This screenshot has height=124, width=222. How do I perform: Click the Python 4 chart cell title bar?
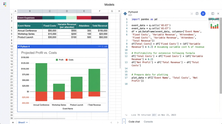[x=63, y=46]
